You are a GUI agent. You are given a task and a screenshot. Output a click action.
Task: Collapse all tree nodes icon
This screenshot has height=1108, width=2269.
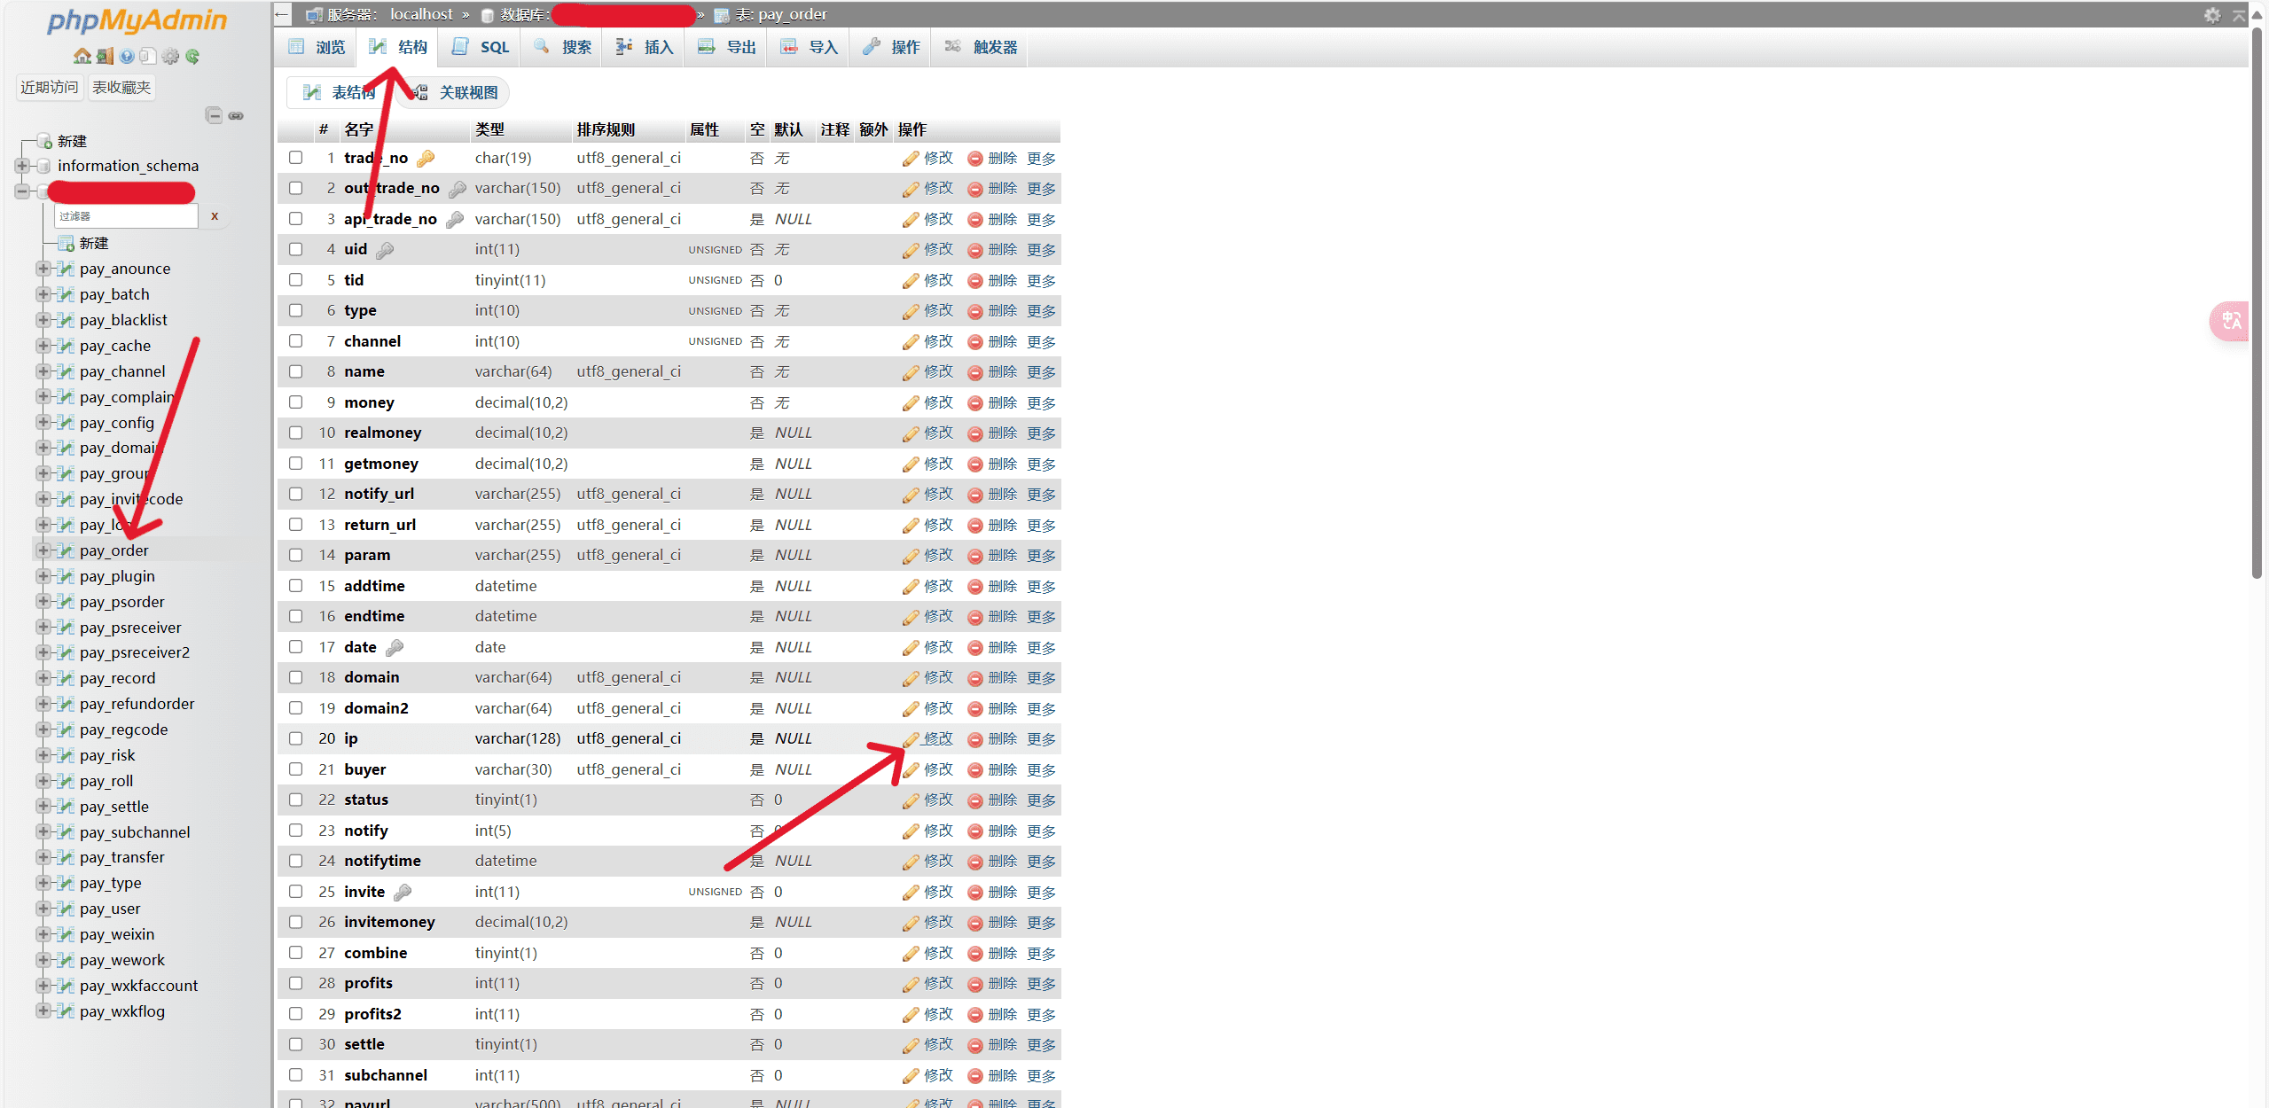pos(214,115)
